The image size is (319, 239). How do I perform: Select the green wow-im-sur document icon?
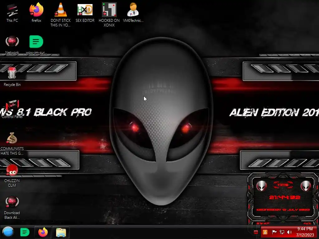point(36,45)
